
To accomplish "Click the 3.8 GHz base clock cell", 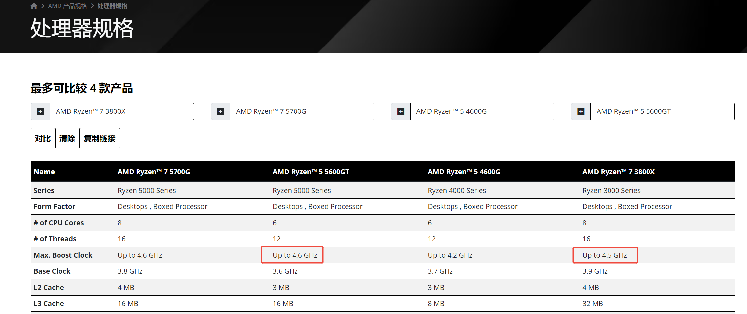I will tap(130, 271).
